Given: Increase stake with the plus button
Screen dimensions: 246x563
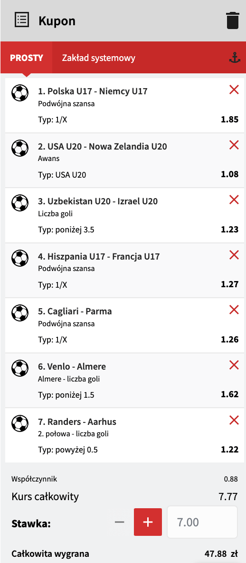Looking at the screenshot, I should 148,522.
